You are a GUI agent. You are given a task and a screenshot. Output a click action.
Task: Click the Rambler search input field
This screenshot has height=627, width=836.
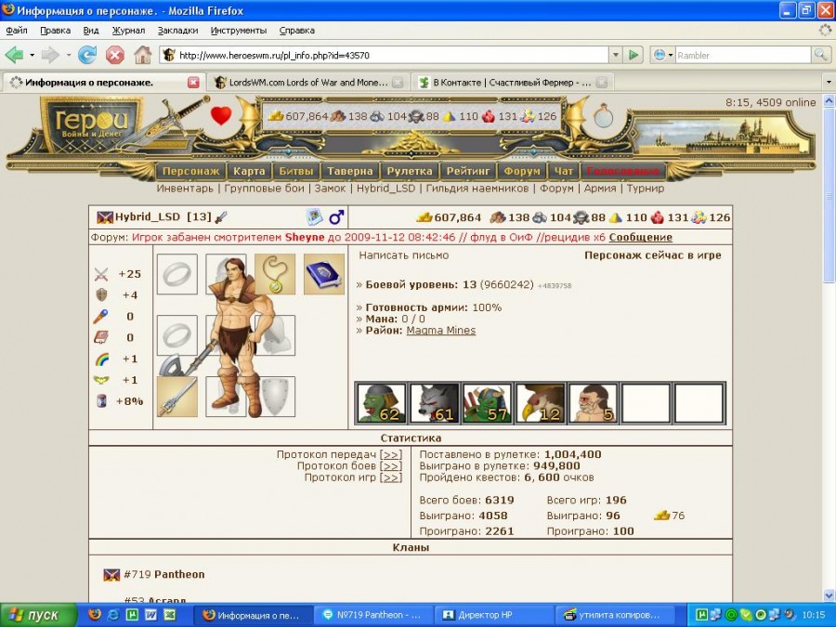743,55
